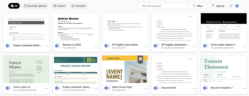249x96 pixels.
Task: Click Word icon beside Project Aardvark_Status file
Action: [58, 88]
